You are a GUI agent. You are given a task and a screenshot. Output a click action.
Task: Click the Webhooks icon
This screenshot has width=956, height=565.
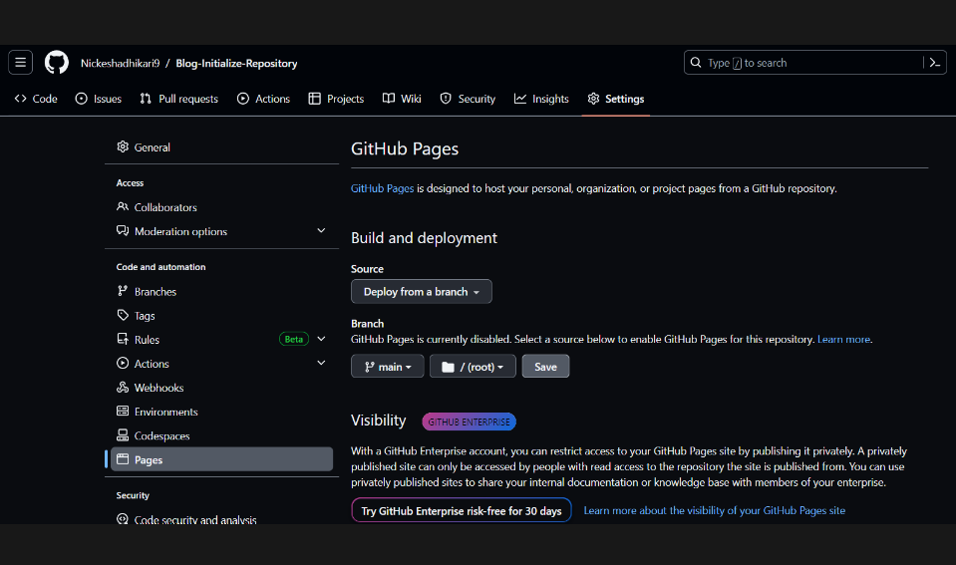(123, 387)
